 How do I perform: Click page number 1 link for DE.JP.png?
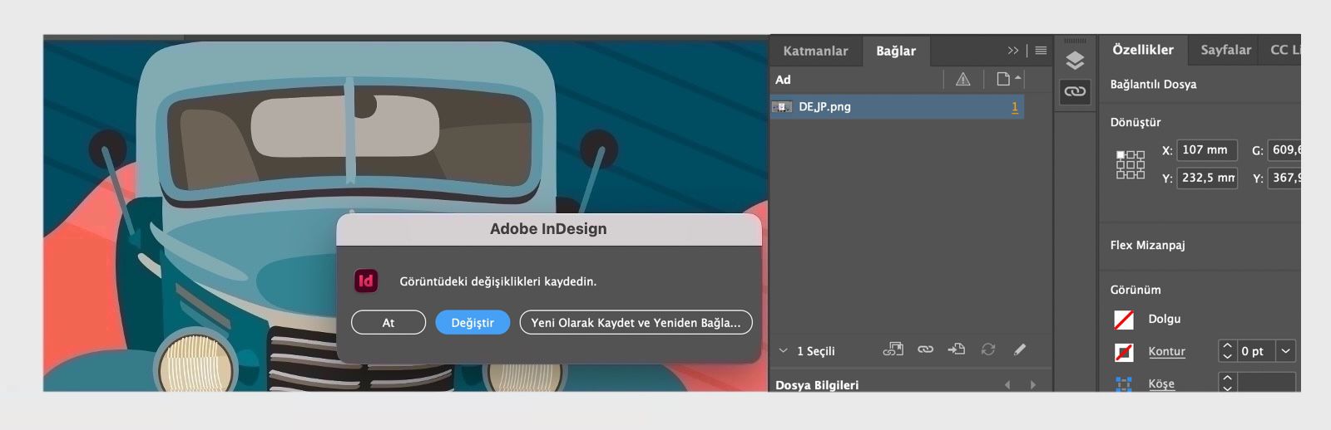[1015, 107]
